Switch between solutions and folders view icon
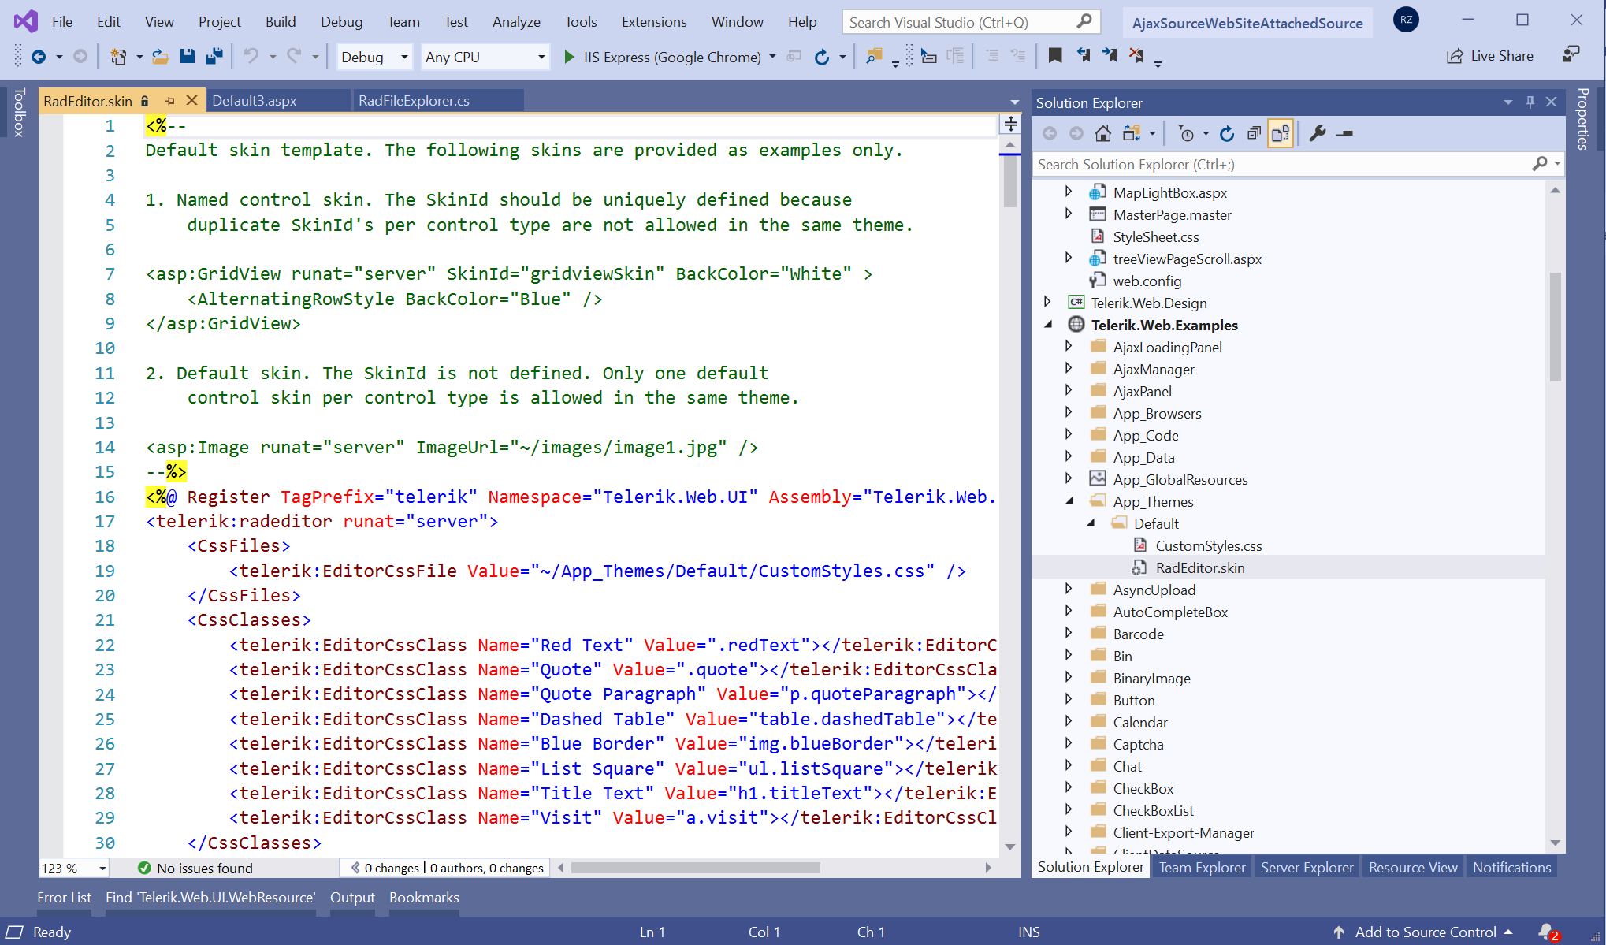1606x945 pixels. click(1132, 134)
